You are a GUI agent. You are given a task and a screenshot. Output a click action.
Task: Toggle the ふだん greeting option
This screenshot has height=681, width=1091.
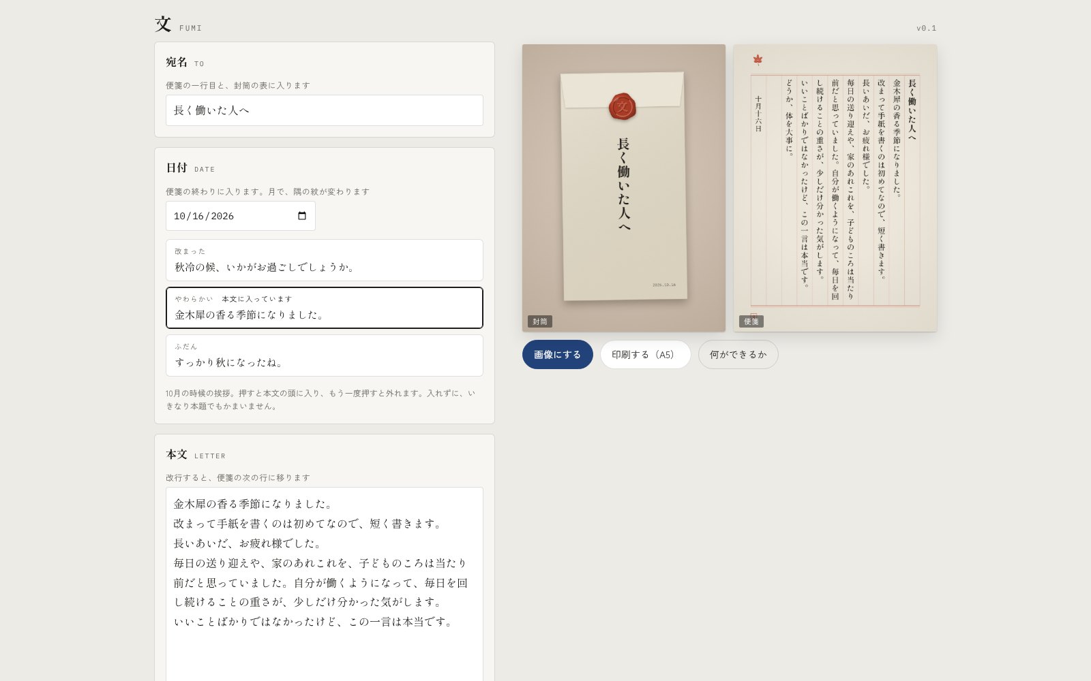click(325, 355)
